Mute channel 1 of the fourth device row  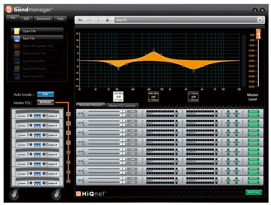pyautogui.click(x=253, y=140)
